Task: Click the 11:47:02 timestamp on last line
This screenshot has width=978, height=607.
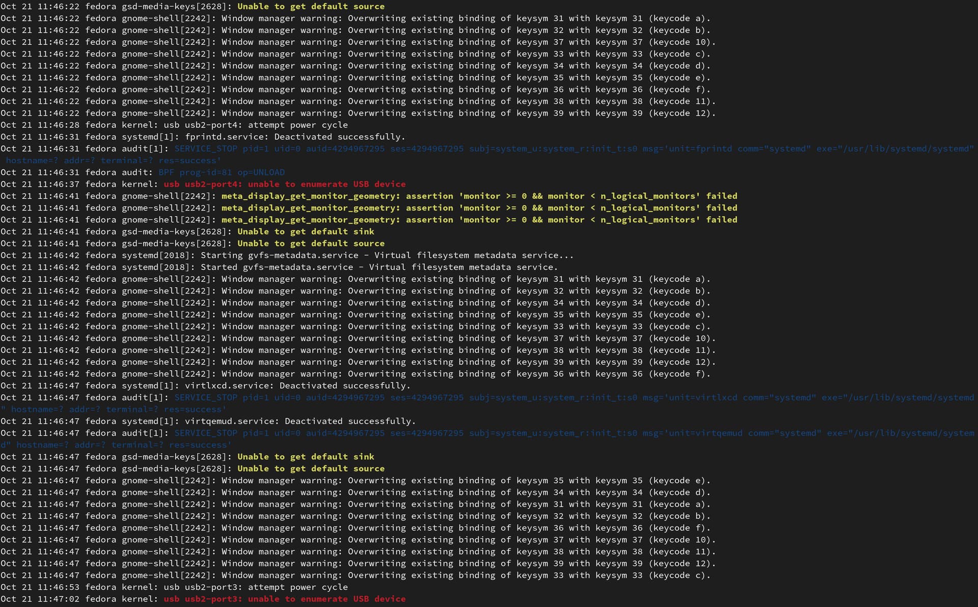Action: pyautogui.click(x=58, y=599)
